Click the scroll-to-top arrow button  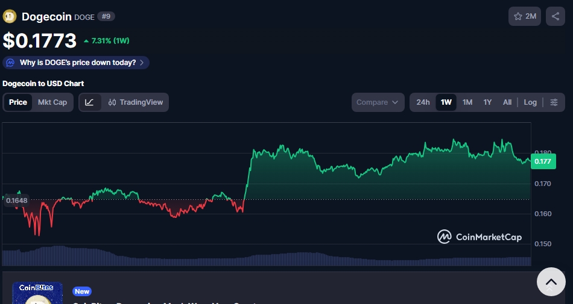pos(551,282)
